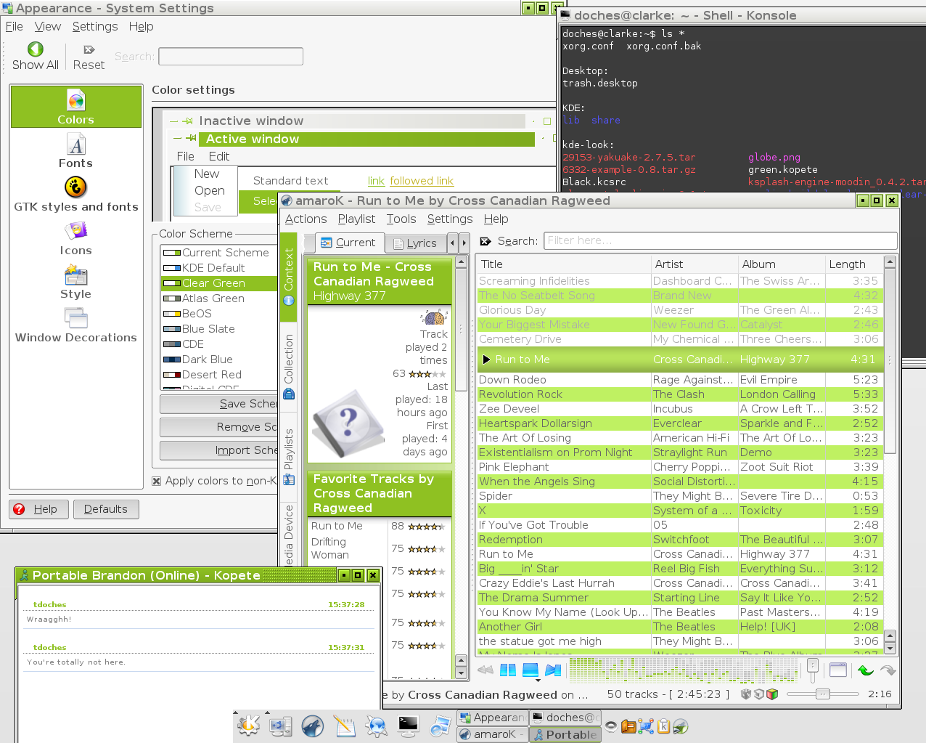Stop playback in amaroK
The height and width of the screenshot is (743, 926).
pos(530,670)
